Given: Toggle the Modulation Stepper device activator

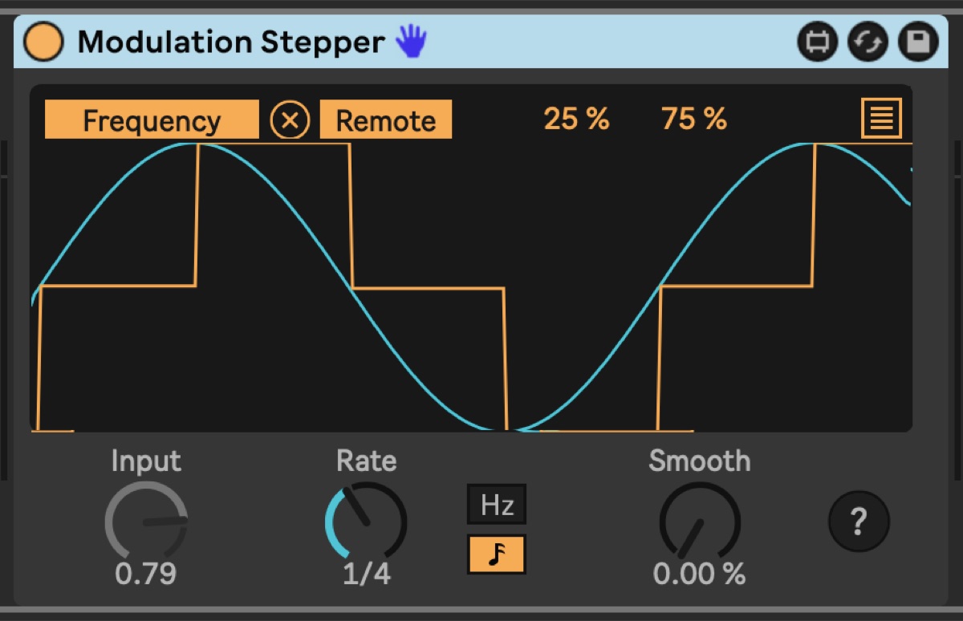Looking at the screenshot, I should coord(43,43).
